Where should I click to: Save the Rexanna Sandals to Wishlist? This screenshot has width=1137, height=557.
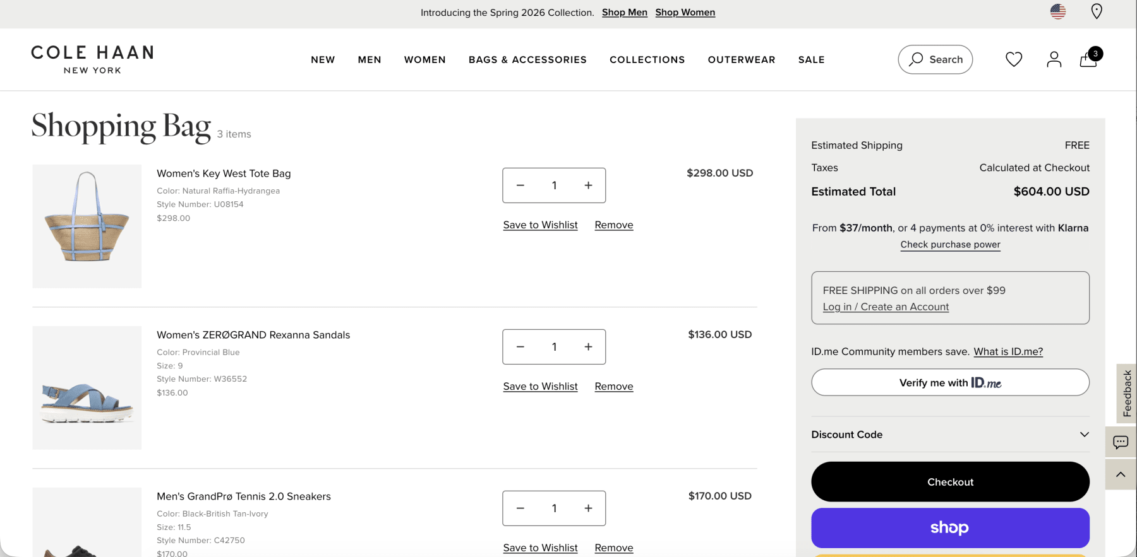541,387
